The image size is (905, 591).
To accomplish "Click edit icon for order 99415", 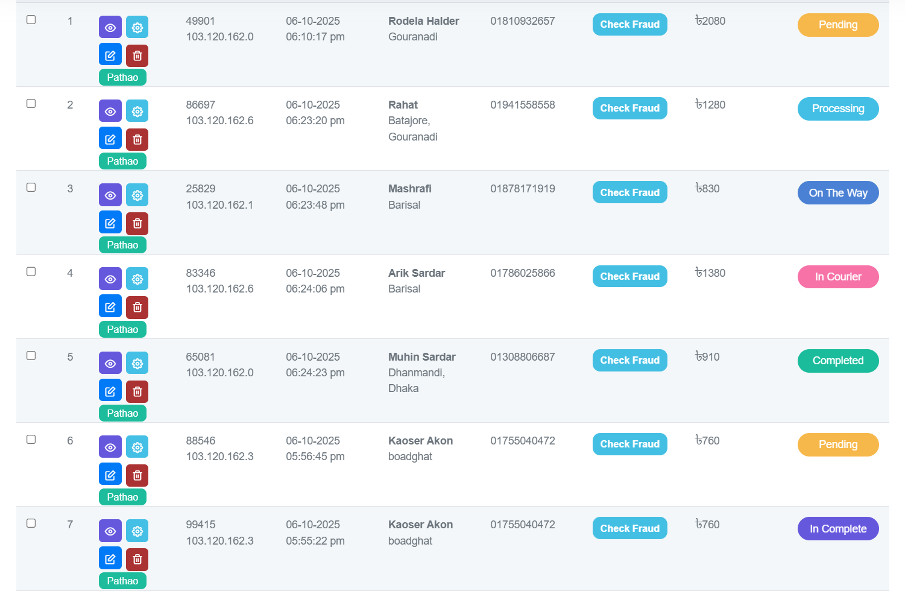I will tap(110, 559).
